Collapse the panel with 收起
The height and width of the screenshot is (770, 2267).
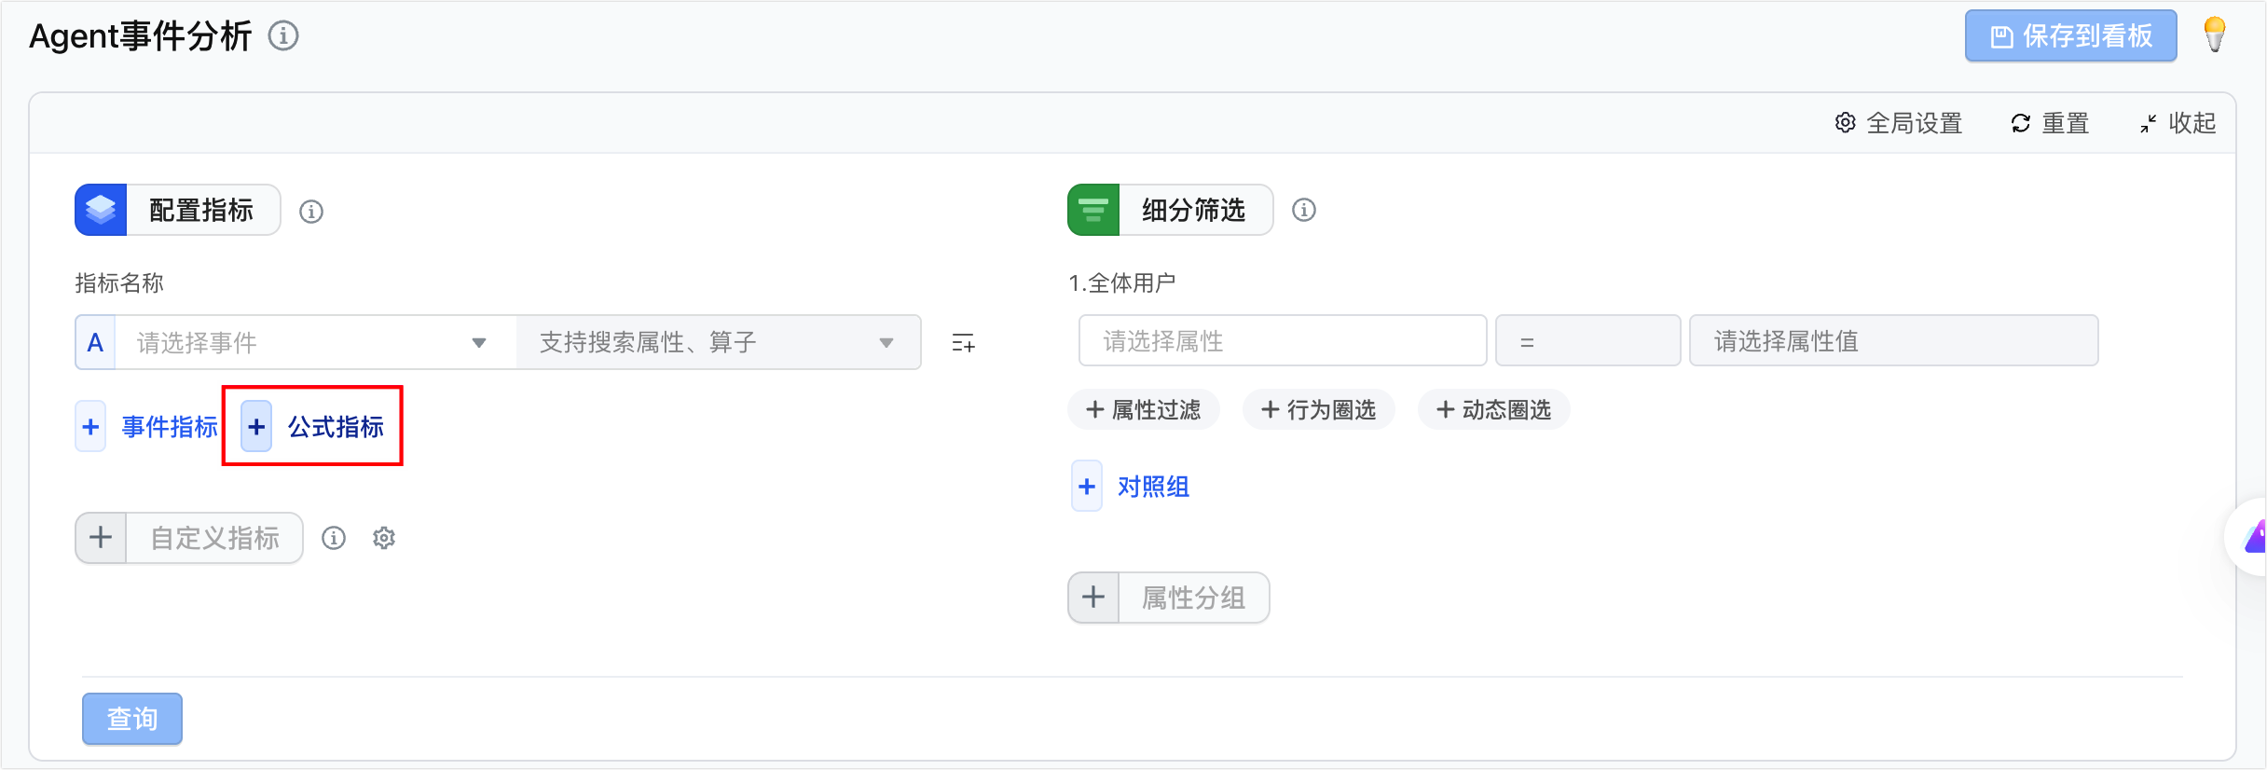(x=2178, y=123)
